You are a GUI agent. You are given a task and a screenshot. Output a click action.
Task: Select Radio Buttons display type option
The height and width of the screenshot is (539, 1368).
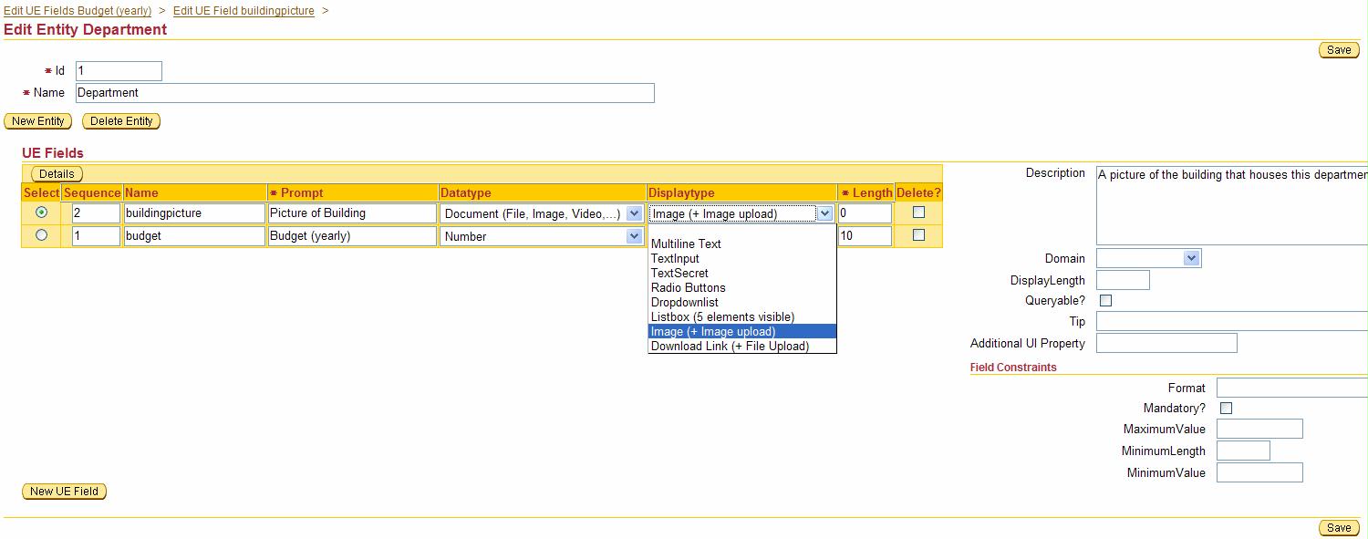689,287
